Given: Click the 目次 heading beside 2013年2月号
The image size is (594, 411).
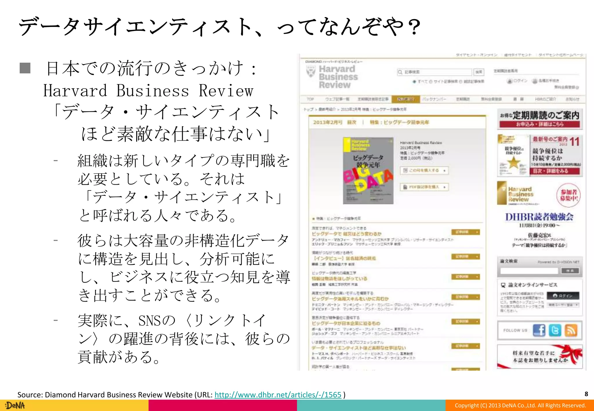Looking at the screenshot, I should 352,122.
